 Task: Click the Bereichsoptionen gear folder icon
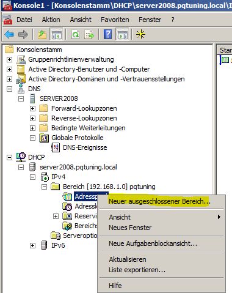pos(67,226)
